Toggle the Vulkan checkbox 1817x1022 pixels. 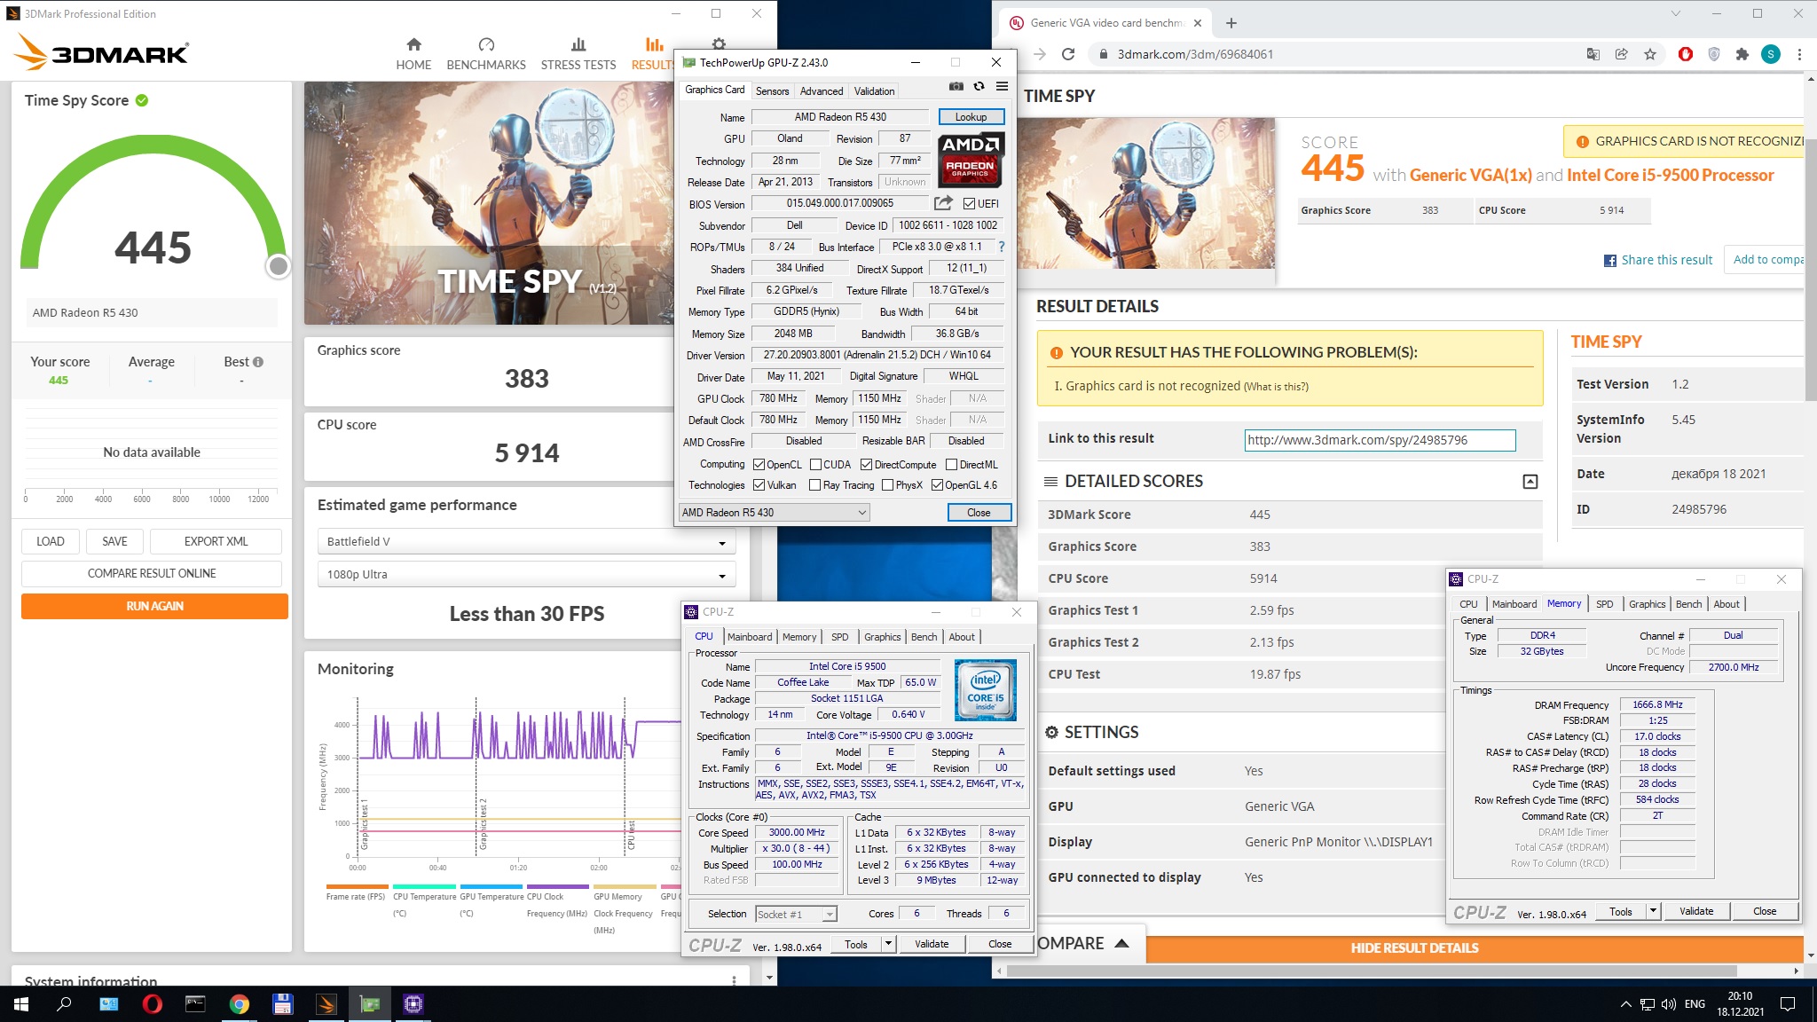[x=759, y=485]
